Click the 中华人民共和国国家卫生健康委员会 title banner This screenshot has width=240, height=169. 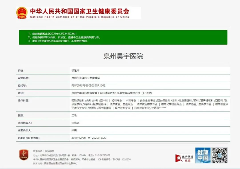click(x=79, y=10)
